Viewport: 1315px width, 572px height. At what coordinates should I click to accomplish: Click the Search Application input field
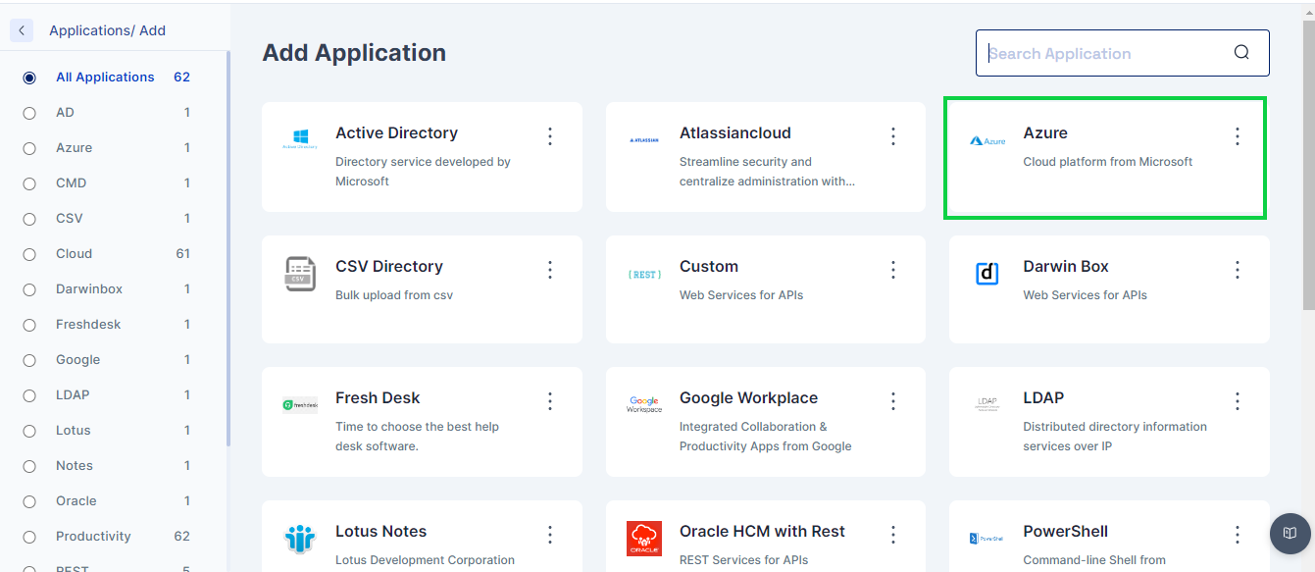point(1103,54)
